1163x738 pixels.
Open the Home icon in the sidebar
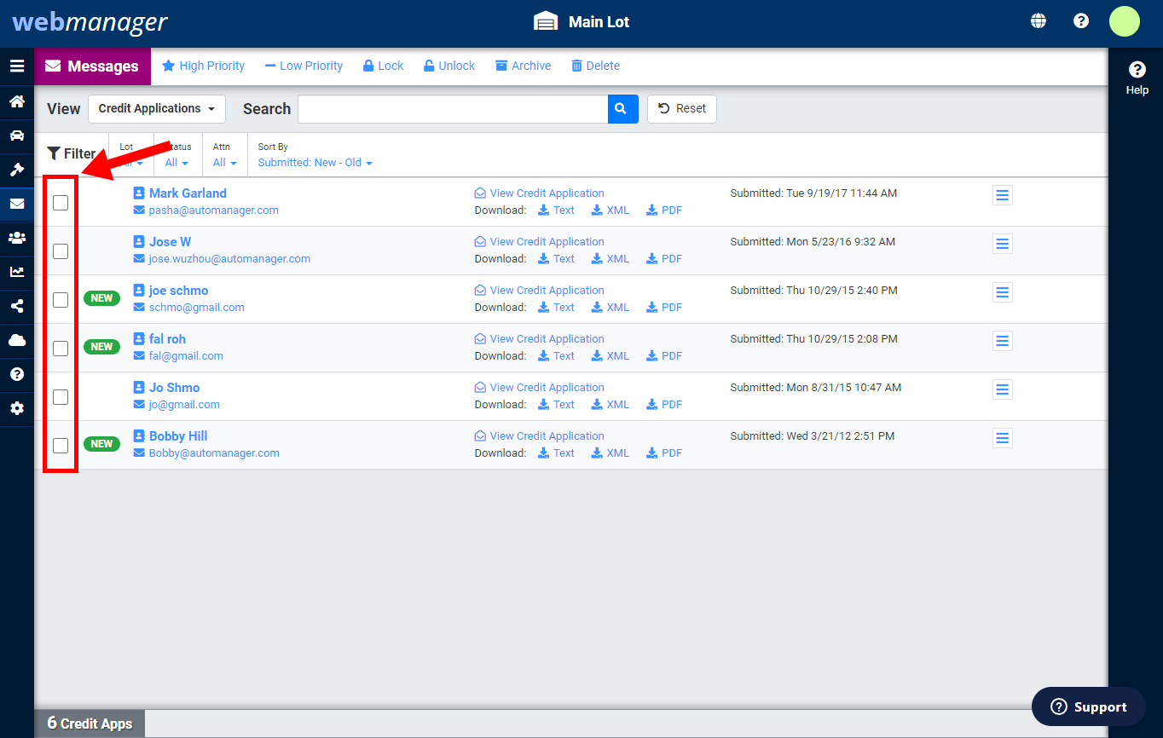pyautogui.click(x=17, y=101)
